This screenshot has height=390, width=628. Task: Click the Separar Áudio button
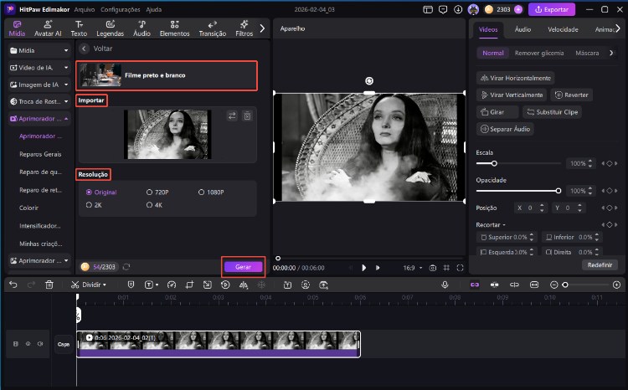tap(505, 129)
